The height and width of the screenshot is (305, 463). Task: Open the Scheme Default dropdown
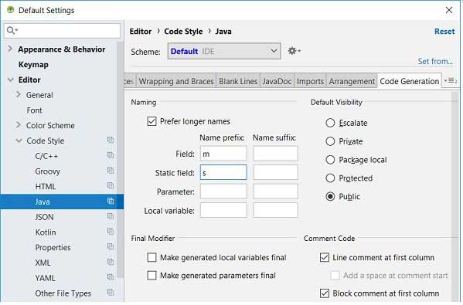point(224,51)
